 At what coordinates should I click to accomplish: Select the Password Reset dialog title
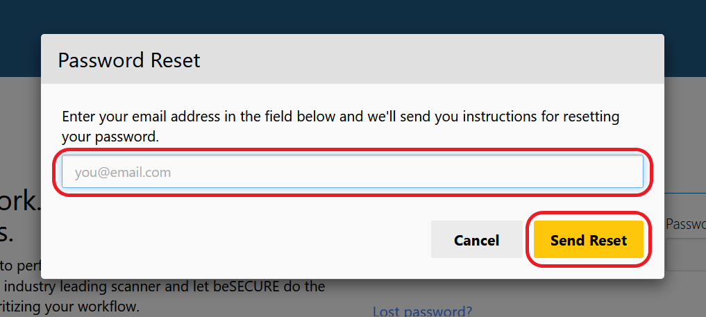tap(128, 60)
